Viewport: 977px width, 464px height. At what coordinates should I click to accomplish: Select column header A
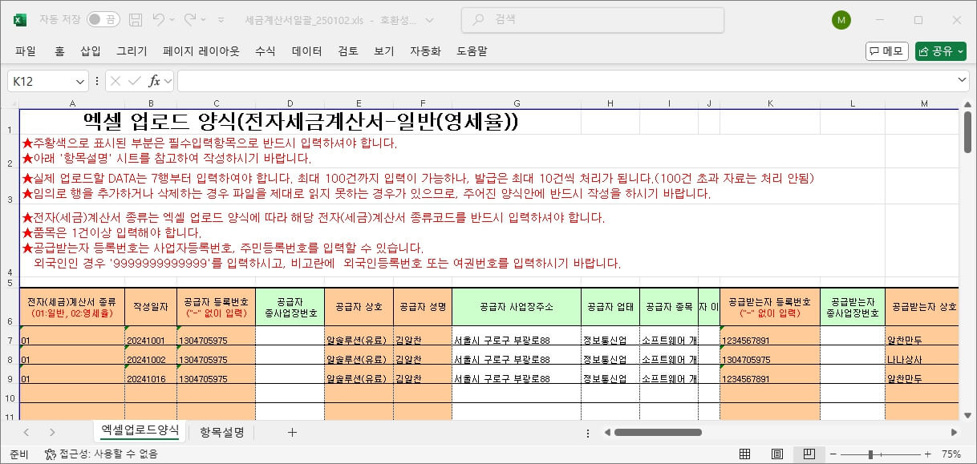(x=72, y=103)
